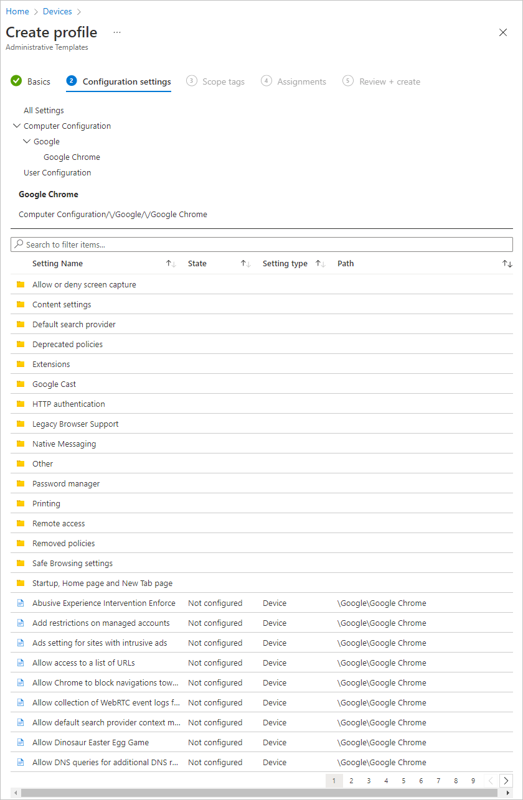Go to page 2 of settings
523x800 pixels.
[351, 781]
